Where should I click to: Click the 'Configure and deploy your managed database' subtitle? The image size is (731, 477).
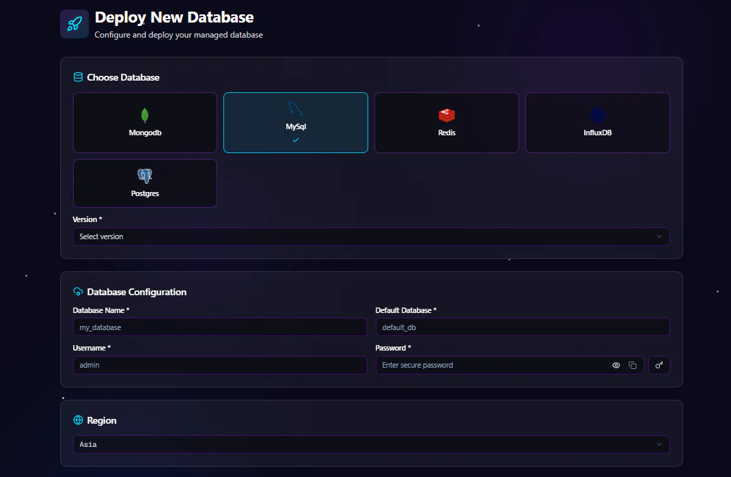coord(178,35)
